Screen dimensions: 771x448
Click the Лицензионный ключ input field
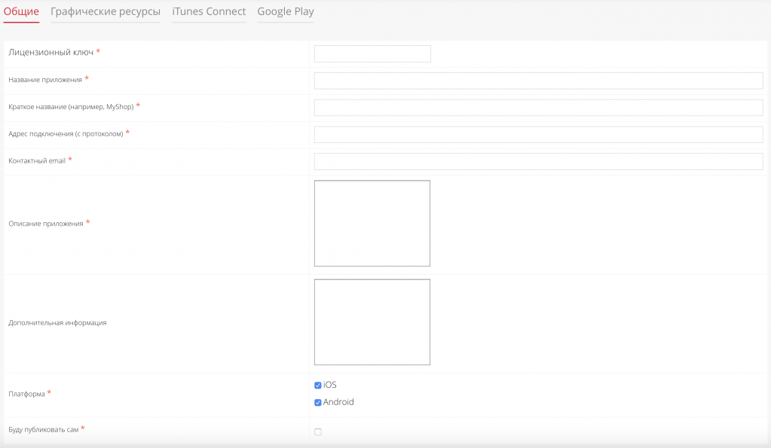click(372, 53)
